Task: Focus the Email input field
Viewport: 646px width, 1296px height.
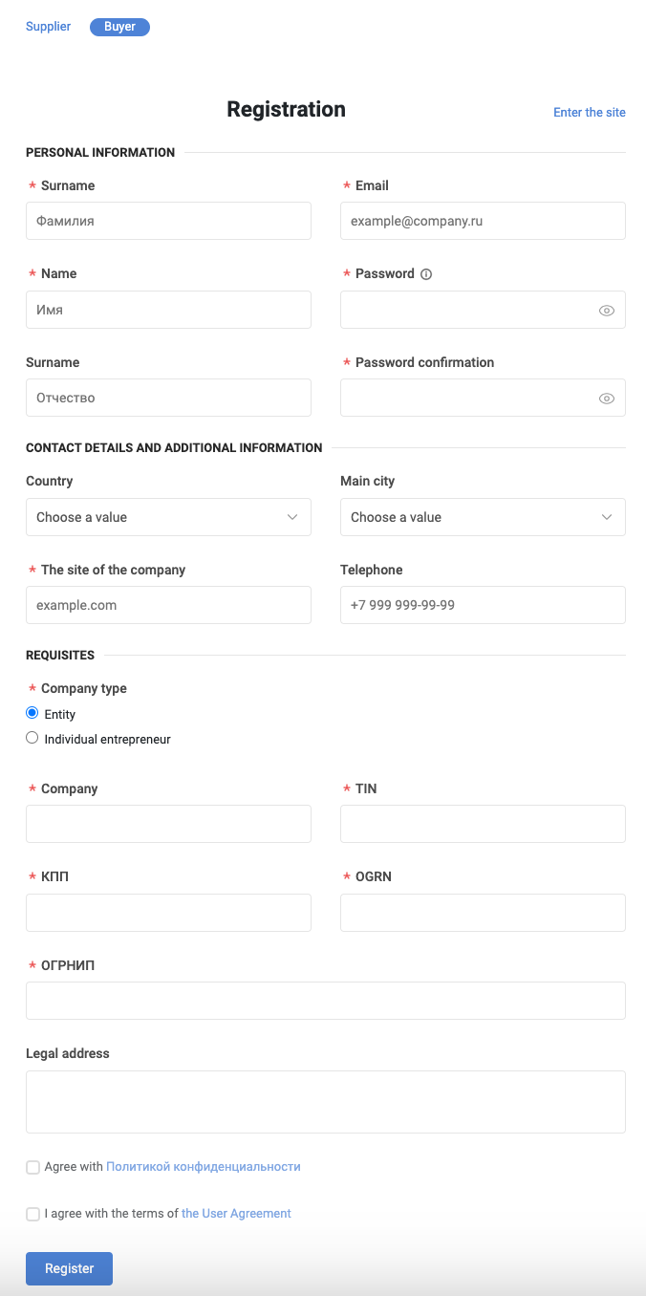Action: (483, 221)
